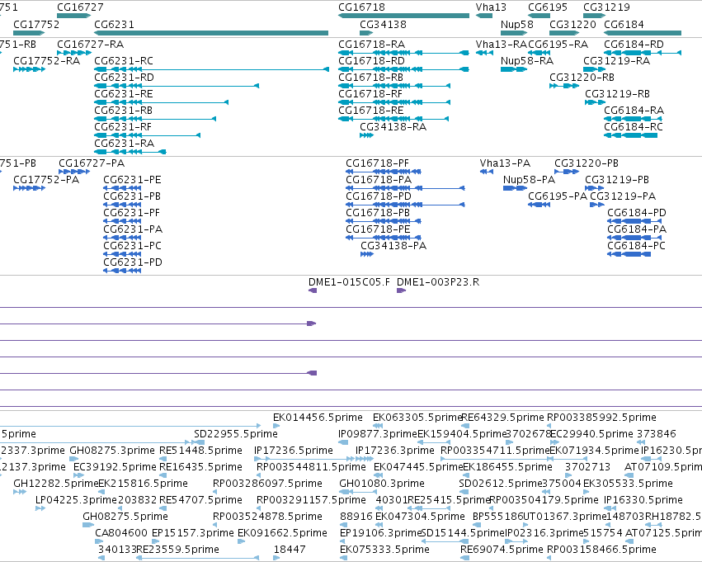
Task: Select the DME1-003P23.R marker
Action: pyautogui.click(x=401, y=290)
